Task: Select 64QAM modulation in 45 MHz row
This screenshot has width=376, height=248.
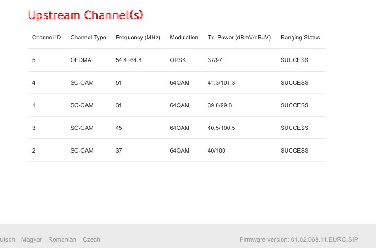Action: click(180, 128)
